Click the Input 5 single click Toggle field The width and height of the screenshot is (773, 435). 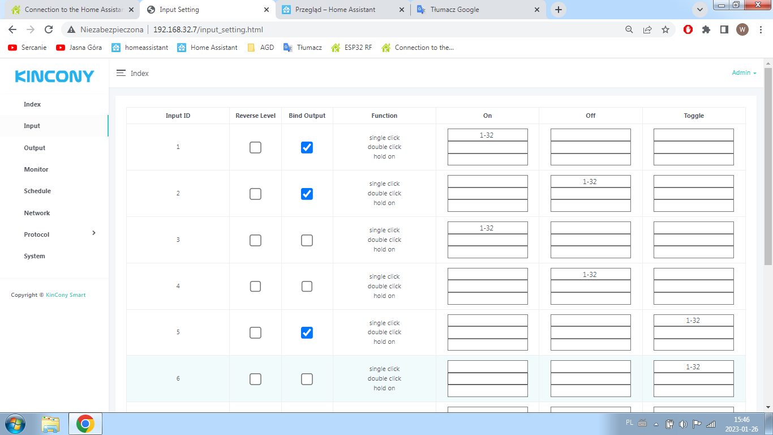(x=693, y=321)
